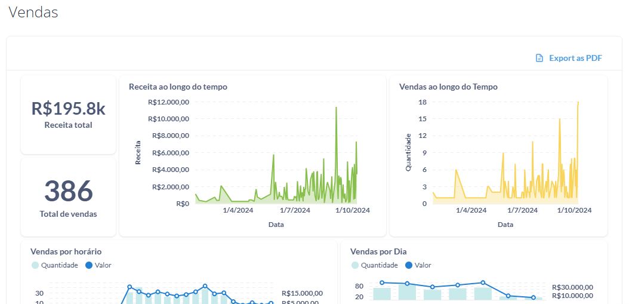The height and width of the screenshot is (304, 629).
Task: Click the Quantidade vertical axis title in sales chart
Action: [408, 153]
